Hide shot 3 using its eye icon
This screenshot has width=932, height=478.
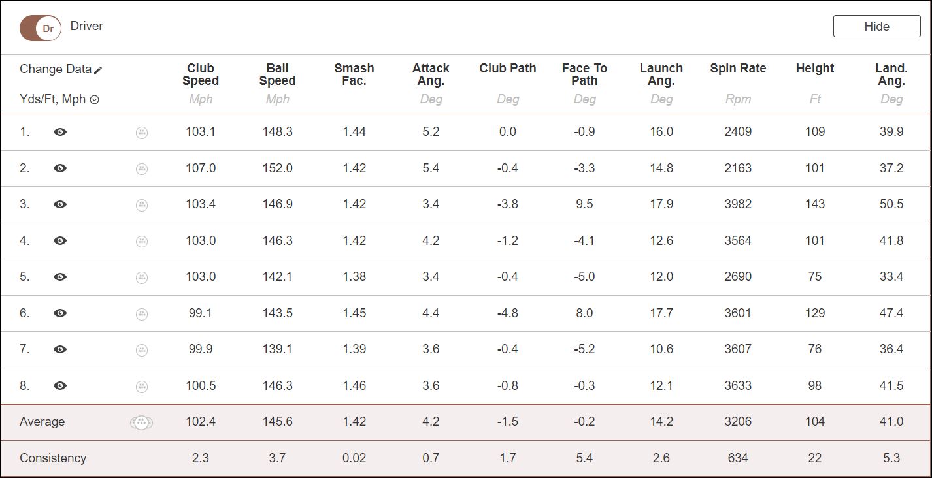pos(60,204)
